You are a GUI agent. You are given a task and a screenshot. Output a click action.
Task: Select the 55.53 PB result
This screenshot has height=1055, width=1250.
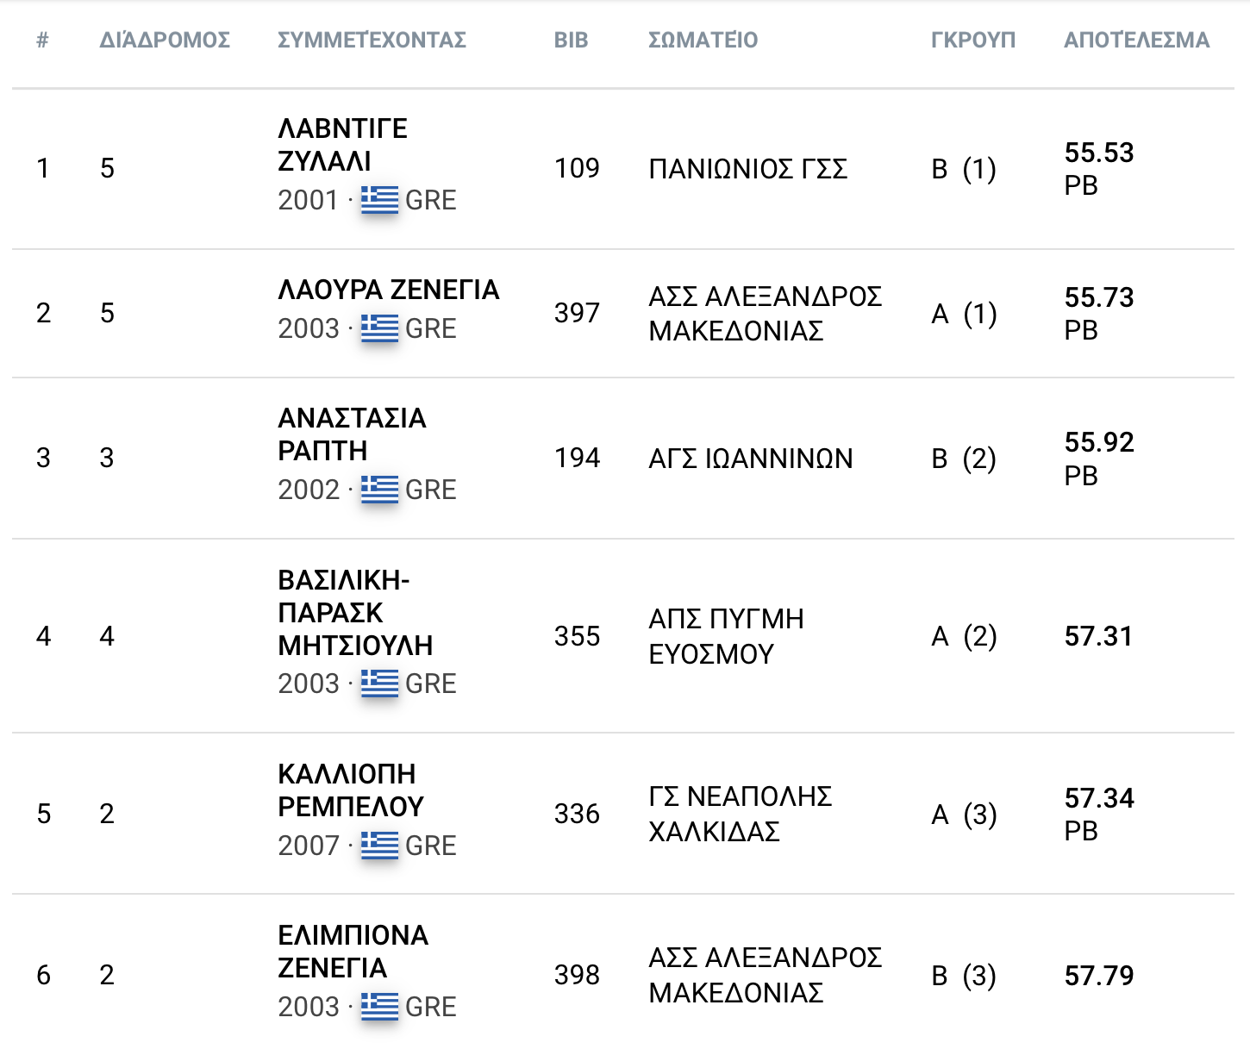click(1098, 153)
